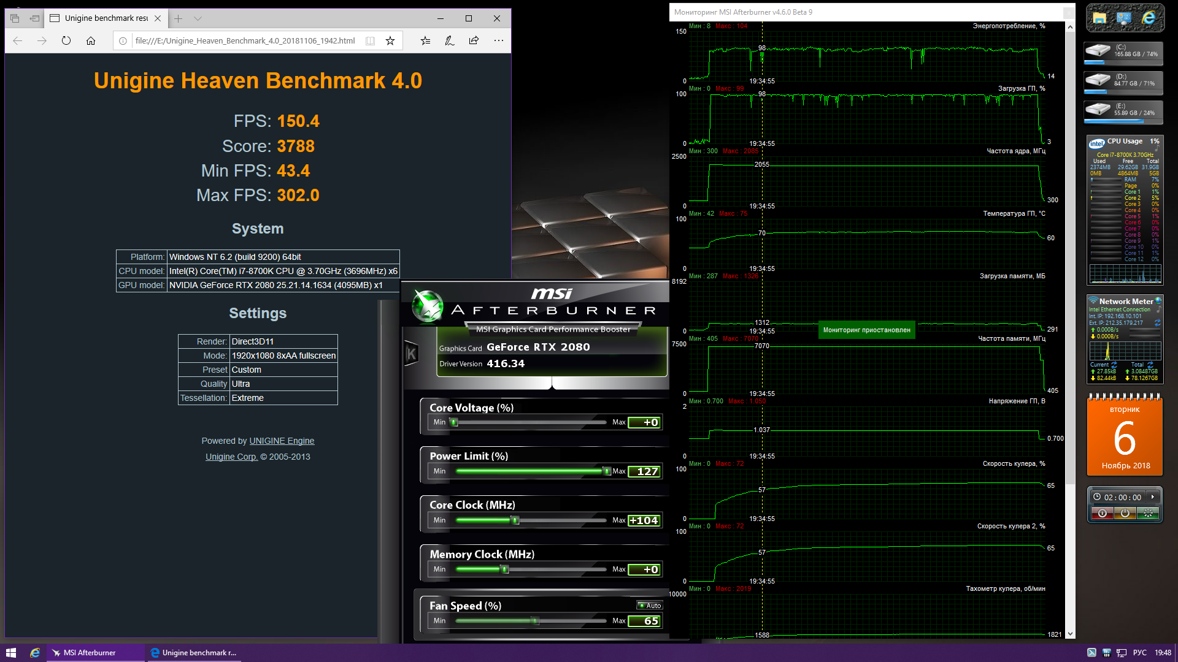1178x662 pixels.
Task: Open Edge Settings and more menu
Action: 498,40
